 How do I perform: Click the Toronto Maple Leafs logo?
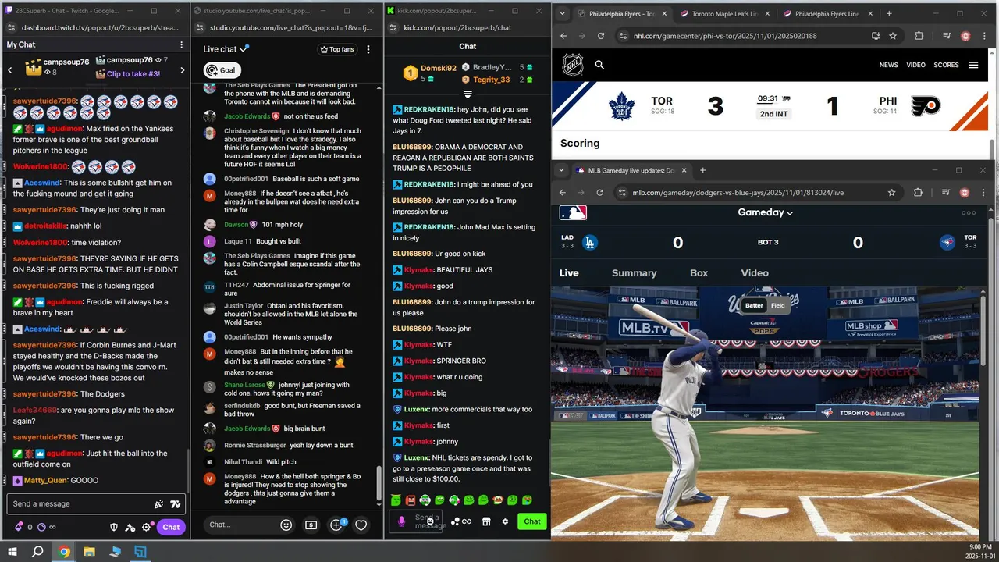(622, 106)
